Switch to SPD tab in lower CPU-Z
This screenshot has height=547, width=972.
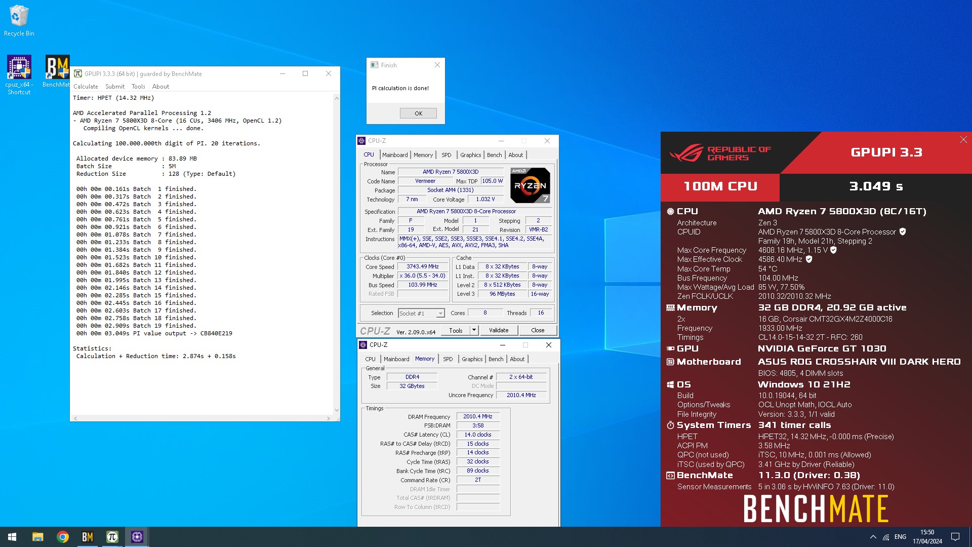pos(448,359)
